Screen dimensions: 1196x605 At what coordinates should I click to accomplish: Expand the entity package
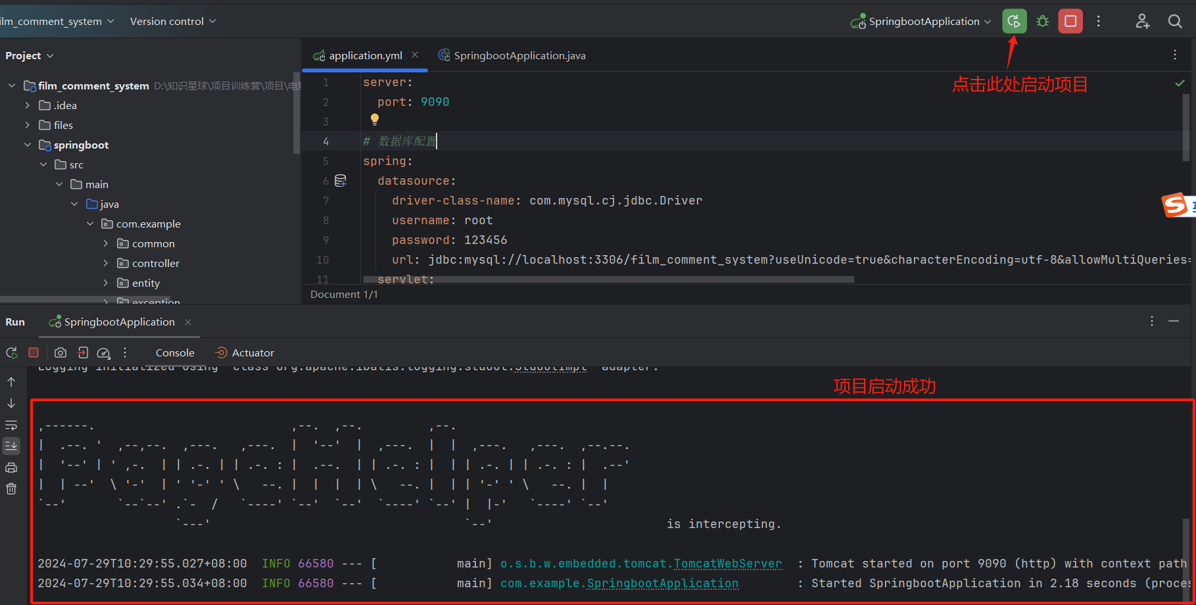[106, 283]
